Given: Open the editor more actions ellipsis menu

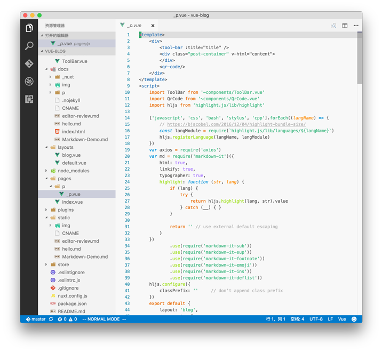Looking at the screenshot, I should click(x=356, y=26).
